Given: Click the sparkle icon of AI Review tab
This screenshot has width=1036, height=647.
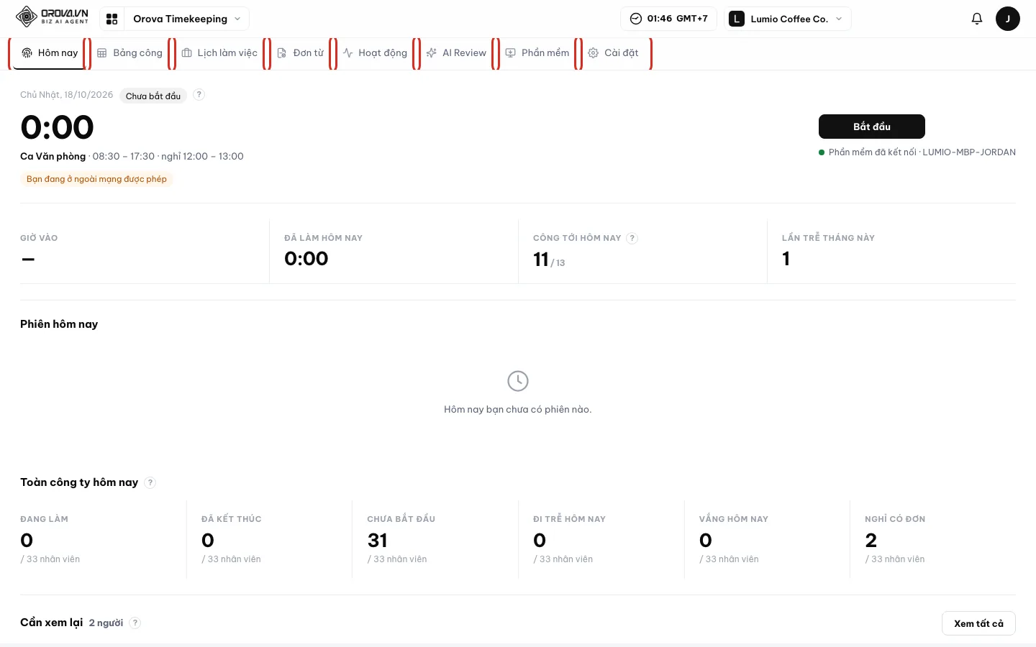Looking at the screenshot, I should tap(432, 52).
